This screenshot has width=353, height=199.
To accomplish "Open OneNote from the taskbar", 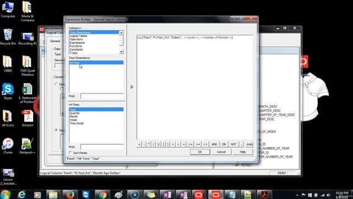I will pos(167,195).
